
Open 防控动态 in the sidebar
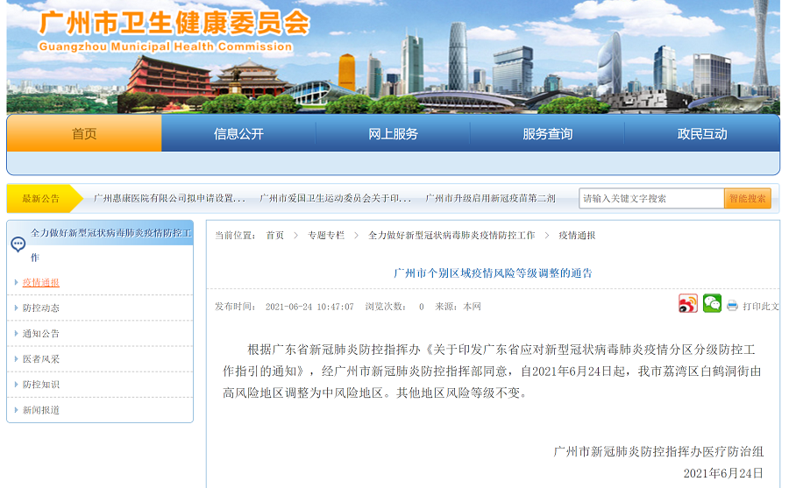pyautogui.click(x=41, y=308)
